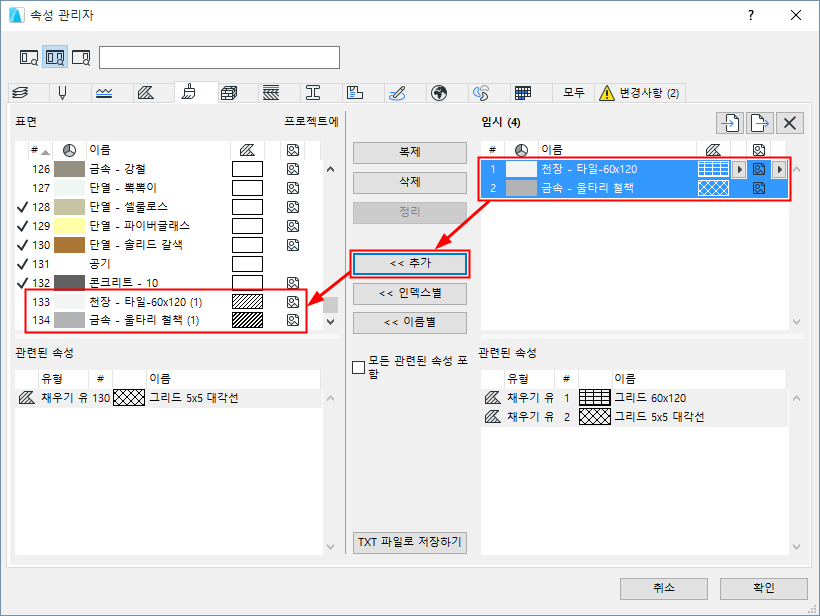Check 모든 관련된 속성 포함 checkbox
The height and width of the screenshot is (616, 820).
[x=358, y=367]
